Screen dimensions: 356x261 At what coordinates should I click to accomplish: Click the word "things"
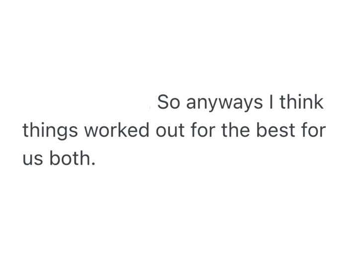50,132
